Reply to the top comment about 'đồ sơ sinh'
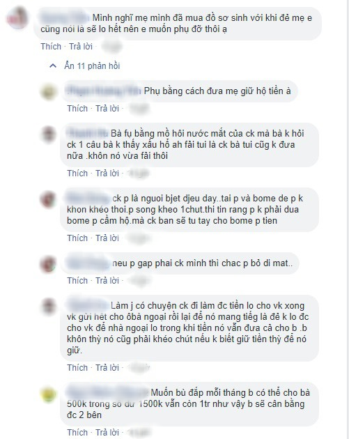Image resolution: width=349 pixels, height=439 pixels. click(81, 47)
